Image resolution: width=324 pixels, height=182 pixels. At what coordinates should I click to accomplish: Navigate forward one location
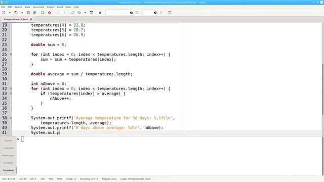coord(64,13)
